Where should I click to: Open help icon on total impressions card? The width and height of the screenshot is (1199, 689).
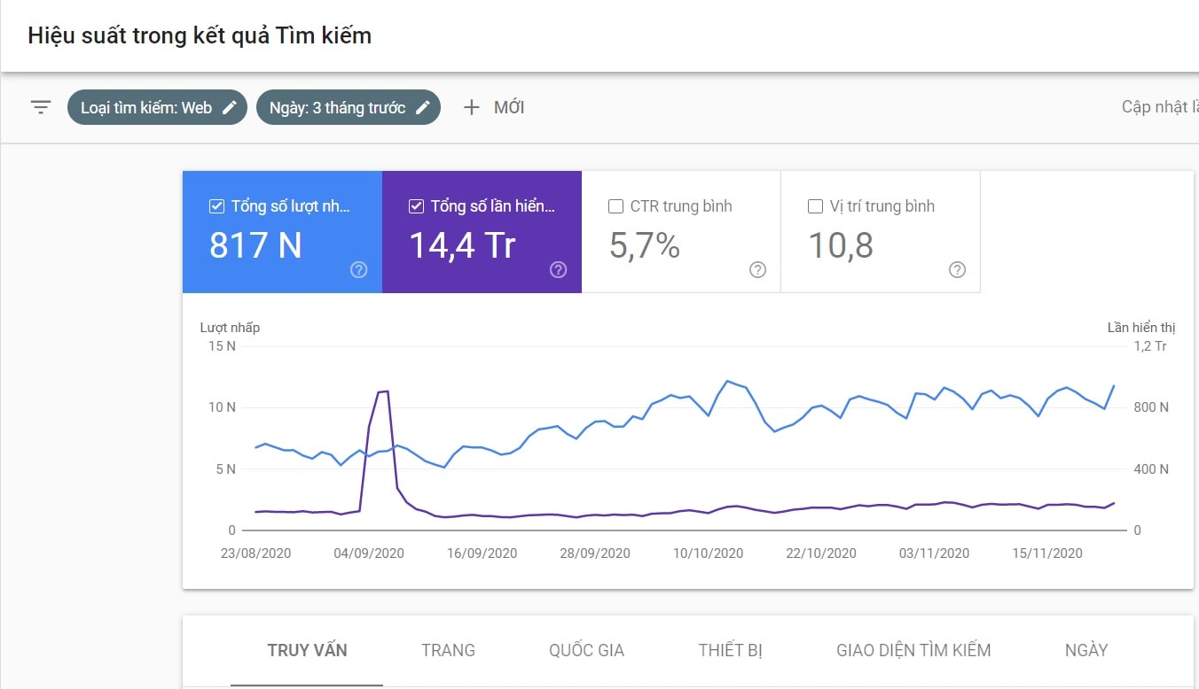tap(558, 270)
